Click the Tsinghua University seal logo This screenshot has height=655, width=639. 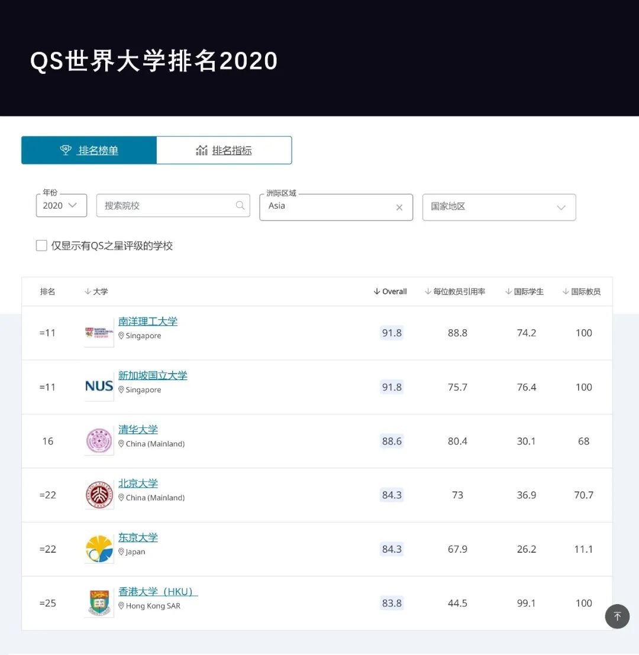tap(99, 441)
